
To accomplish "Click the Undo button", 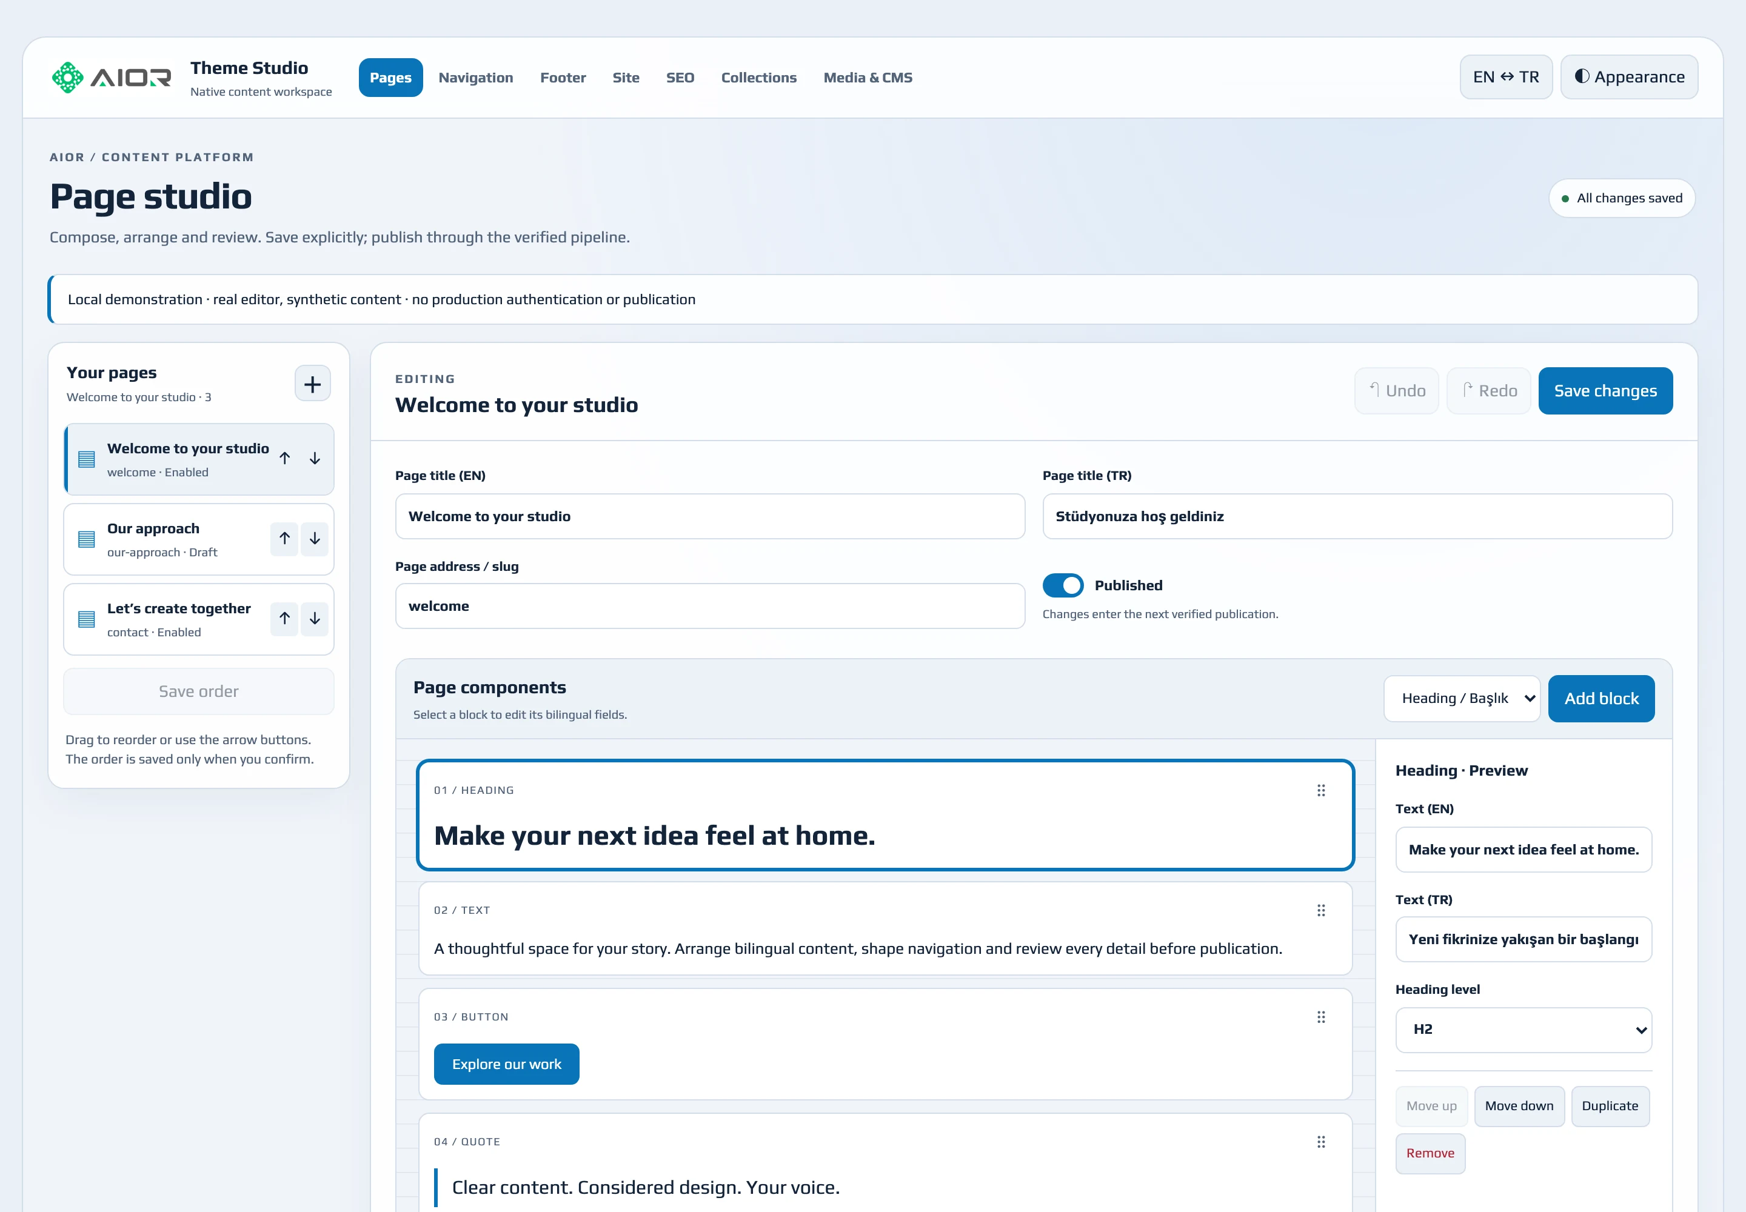I will click(x=1396, y=391).
